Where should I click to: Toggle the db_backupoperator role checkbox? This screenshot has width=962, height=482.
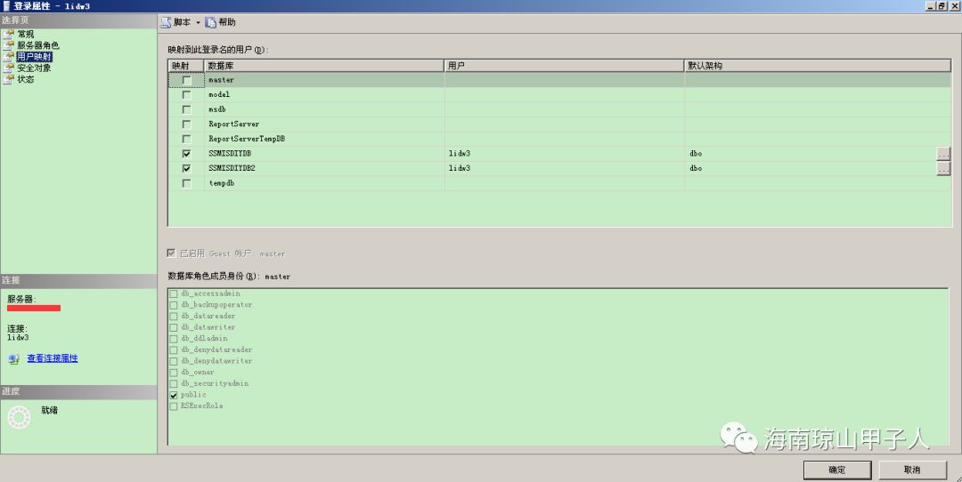(174, 305)
